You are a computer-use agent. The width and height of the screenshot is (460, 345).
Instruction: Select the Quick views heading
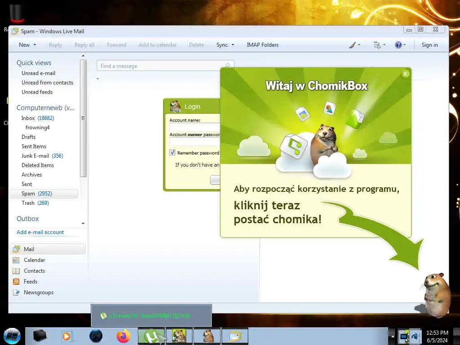click(x=34, y=63)
